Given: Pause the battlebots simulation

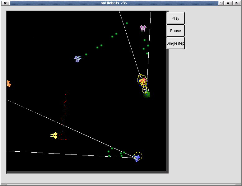Looking at the screenshot, I should (x=175, y=31).
